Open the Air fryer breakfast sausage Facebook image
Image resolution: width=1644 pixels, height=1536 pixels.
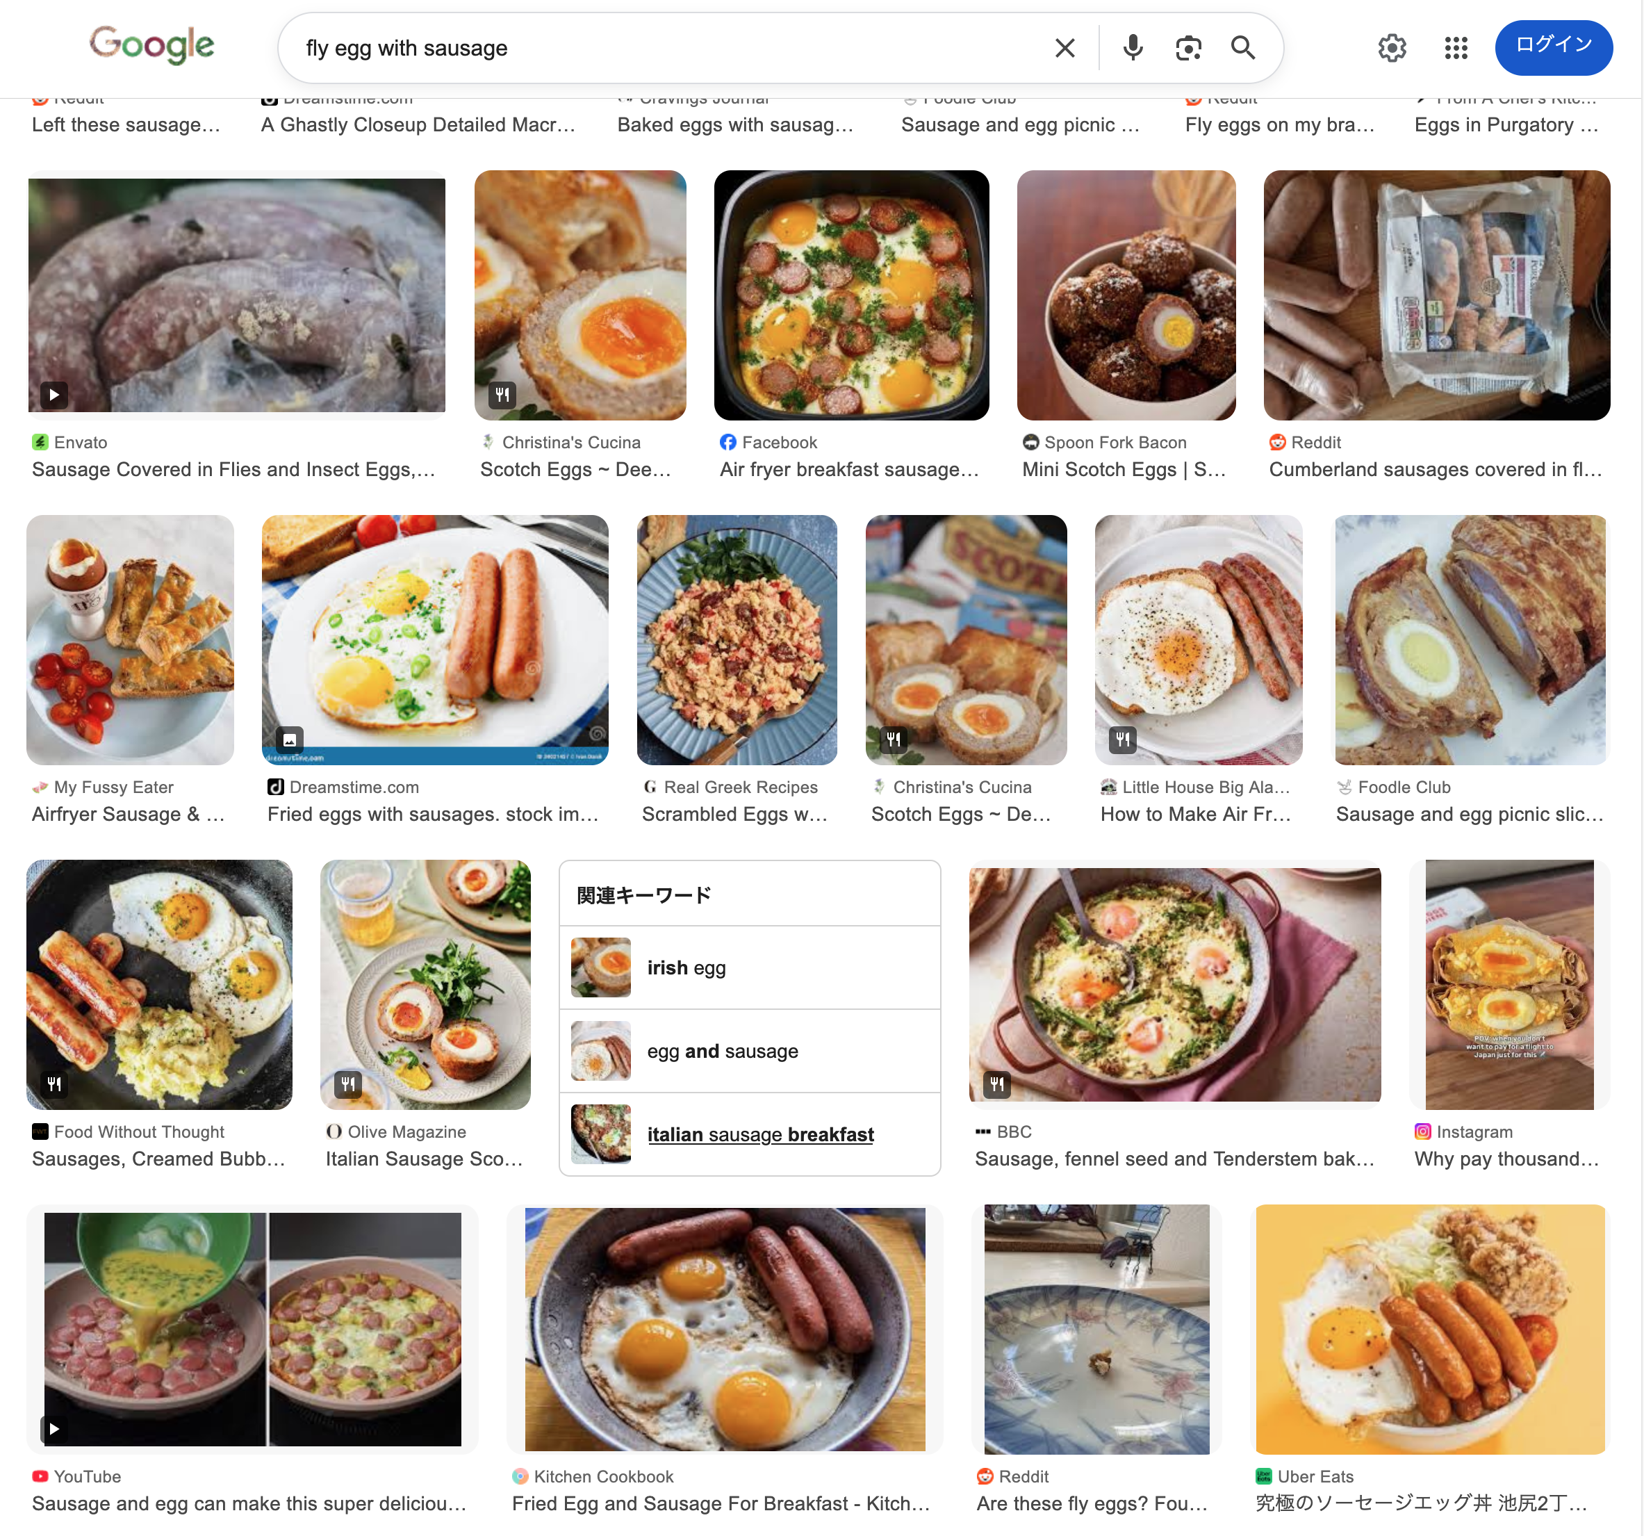coord(851,295)
